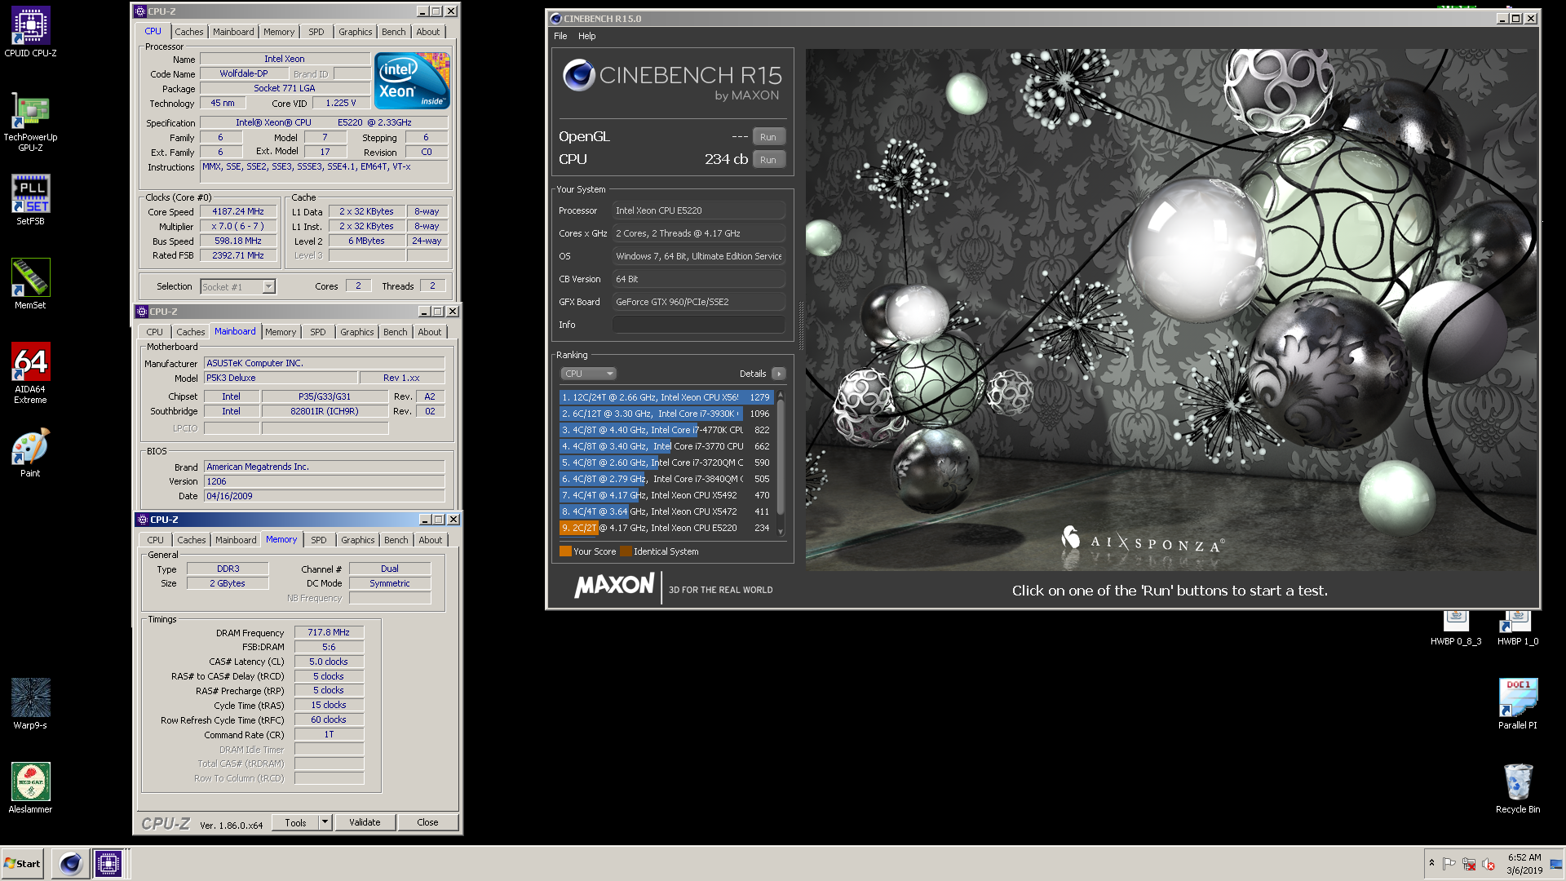This screenshot has width=1566, height=881.
Task: Run the OpenGL benchmark
Action: coord(768,137)
